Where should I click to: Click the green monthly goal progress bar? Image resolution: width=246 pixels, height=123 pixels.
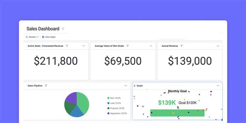tap(177, 113)
